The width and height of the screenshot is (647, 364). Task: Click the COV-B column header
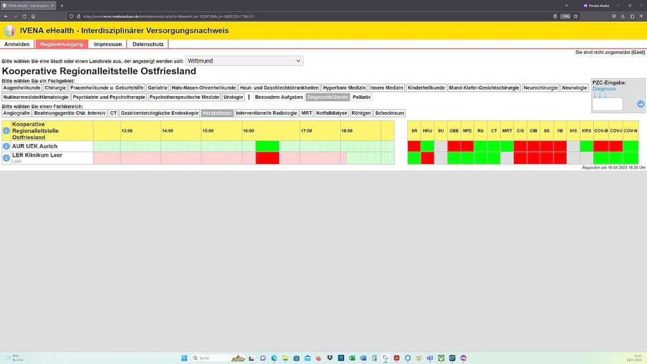tap(601, 131)
